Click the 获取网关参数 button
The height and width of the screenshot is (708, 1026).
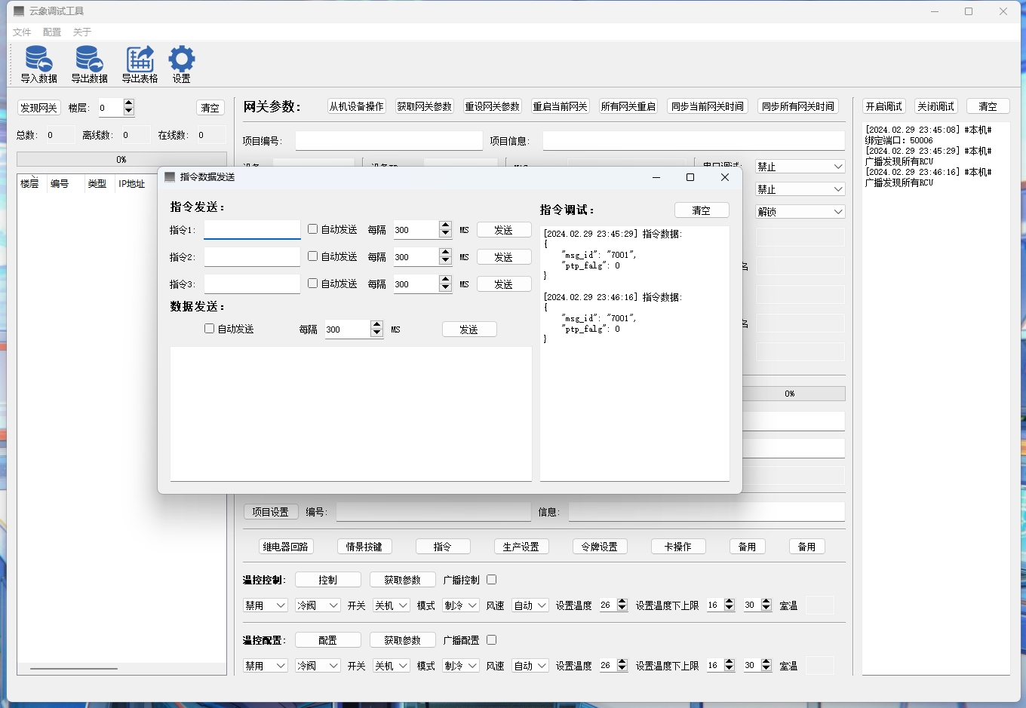[425, 106]
